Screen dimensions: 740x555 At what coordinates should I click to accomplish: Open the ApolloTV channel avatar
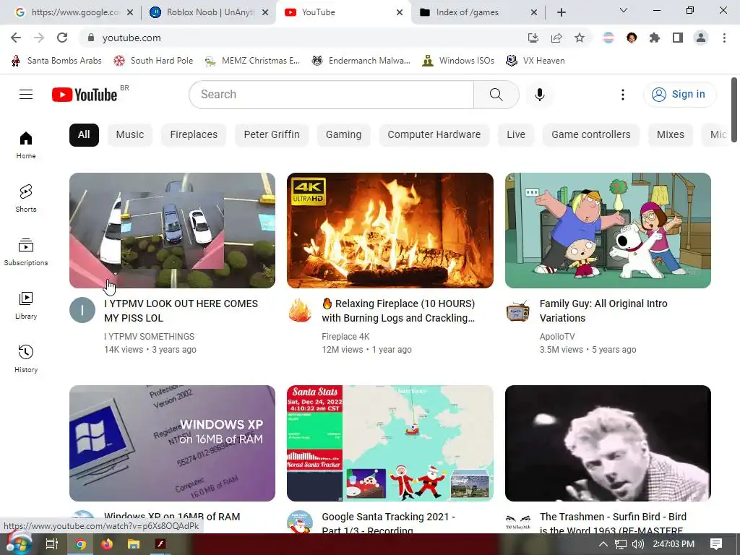click(x=517, y=311)
